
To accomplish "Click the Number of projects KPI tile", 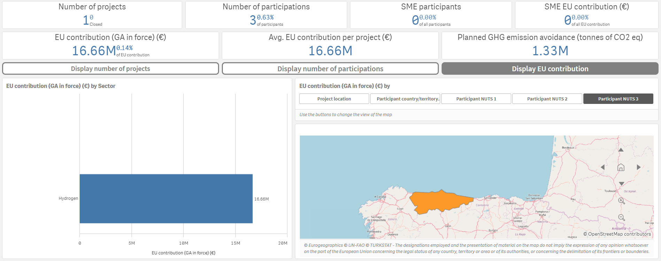I will tap(92, 15).
